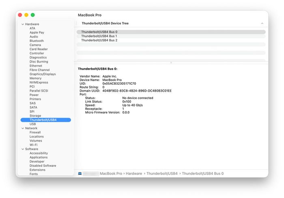
Task: Select Ethernet in the sidebar
Action: click(x=36, y=66)
